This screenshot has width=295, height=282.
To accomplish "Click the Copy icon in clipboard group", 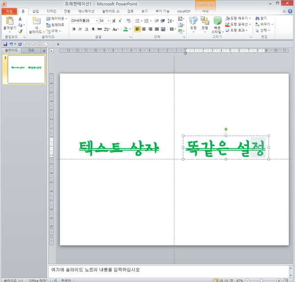I will pos(20,25).
